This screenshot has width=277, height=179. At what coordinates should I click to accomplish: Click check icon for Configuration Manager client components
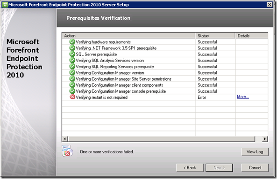(72, 85)
